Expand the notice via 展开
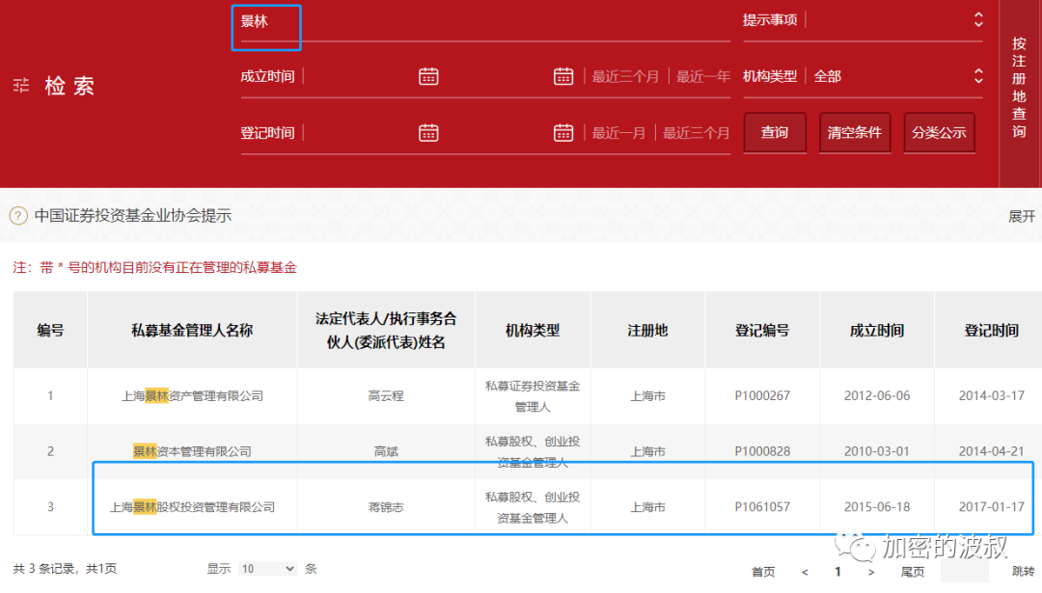1042x593 pixels. point(1022,216)
